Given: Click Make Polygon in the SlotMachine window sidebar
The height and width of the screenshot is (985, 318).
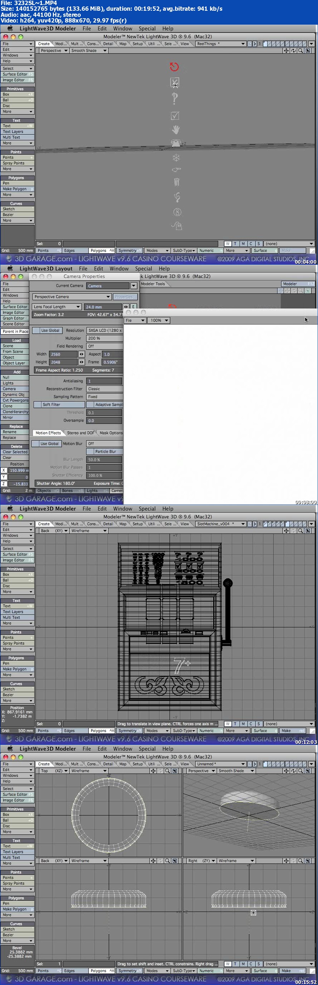Looking at the screenshot, I should point(18,669).
